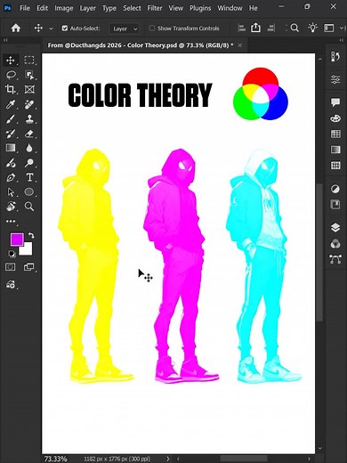The height and width of the screenshot is (463, 347).
Task: Expand the toolbox to two columns arrows
Action: (5, 40)
